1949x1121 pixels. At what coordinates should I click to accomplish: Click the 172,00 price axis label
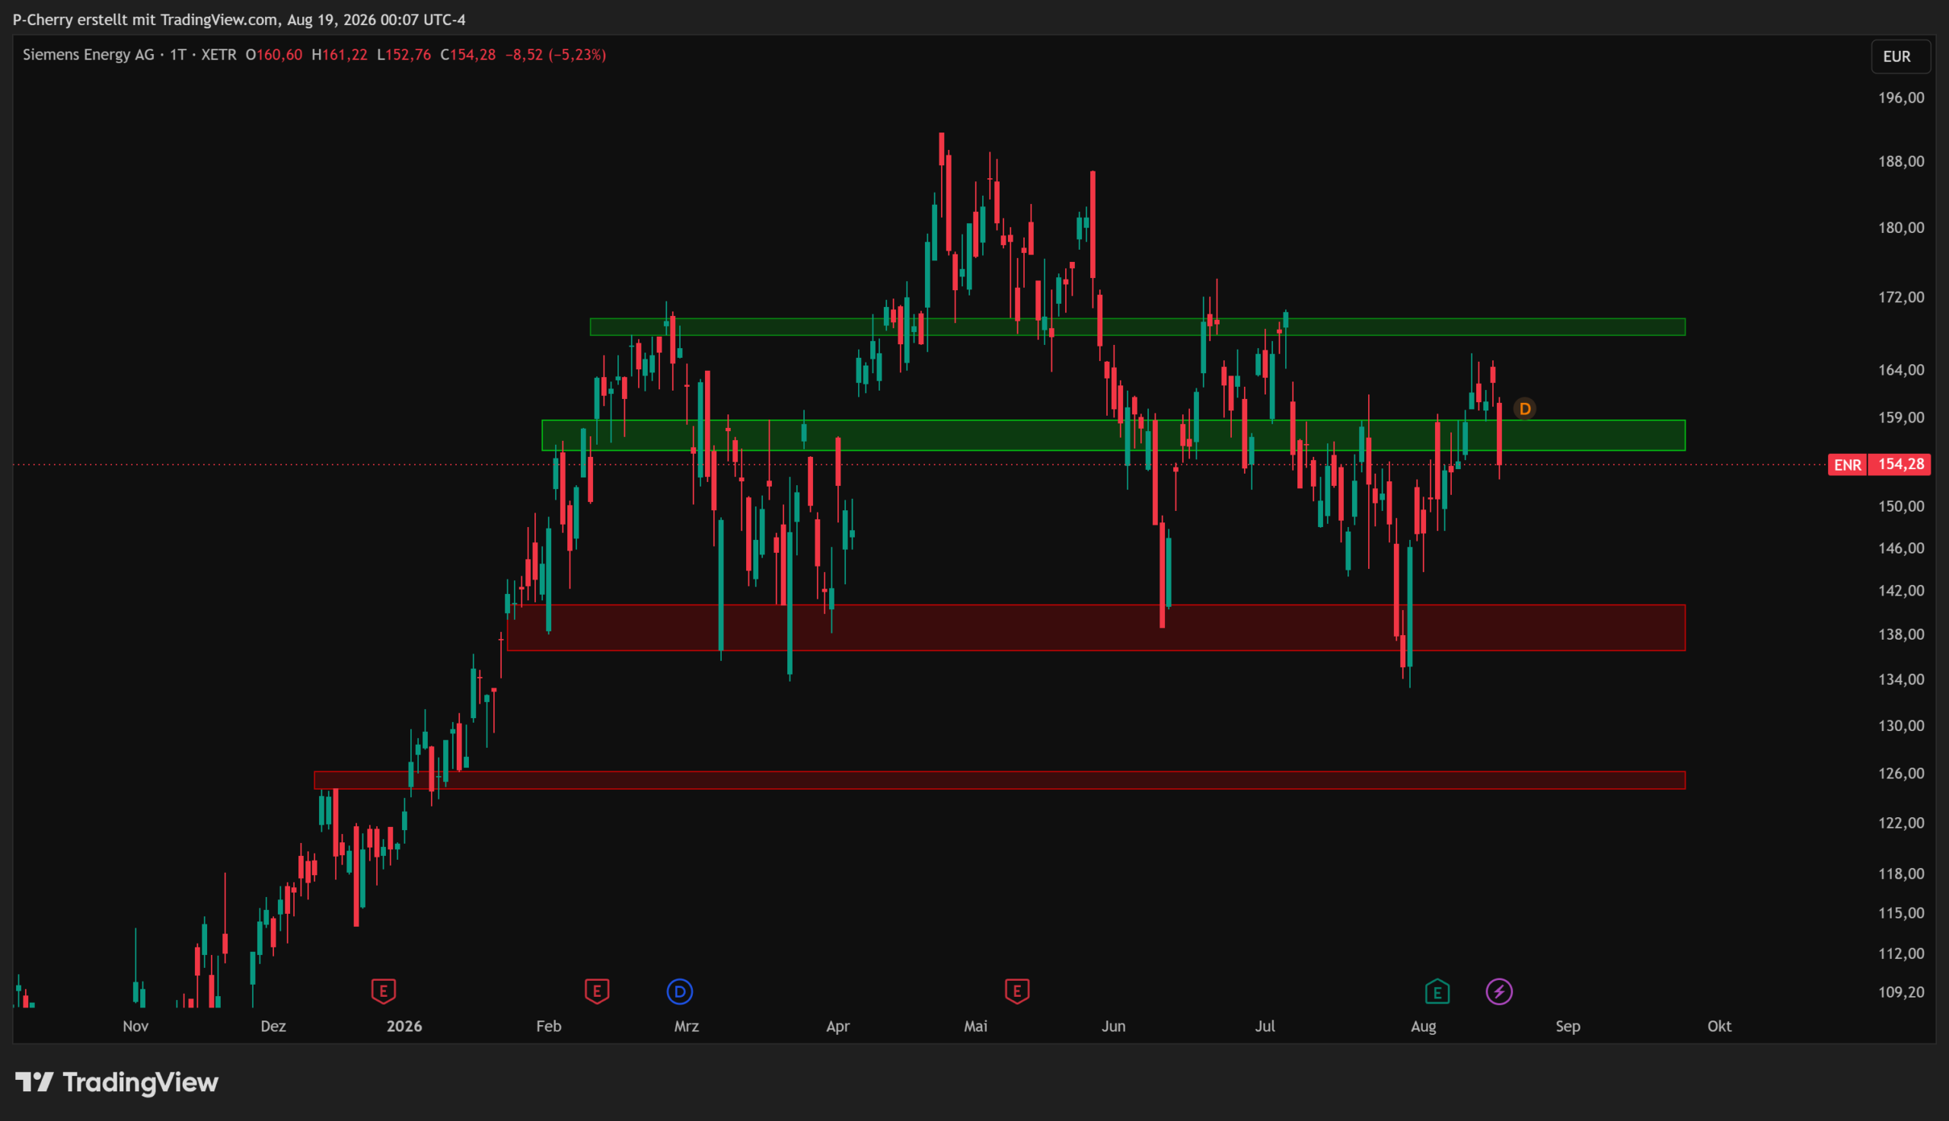coord(1900,297)
